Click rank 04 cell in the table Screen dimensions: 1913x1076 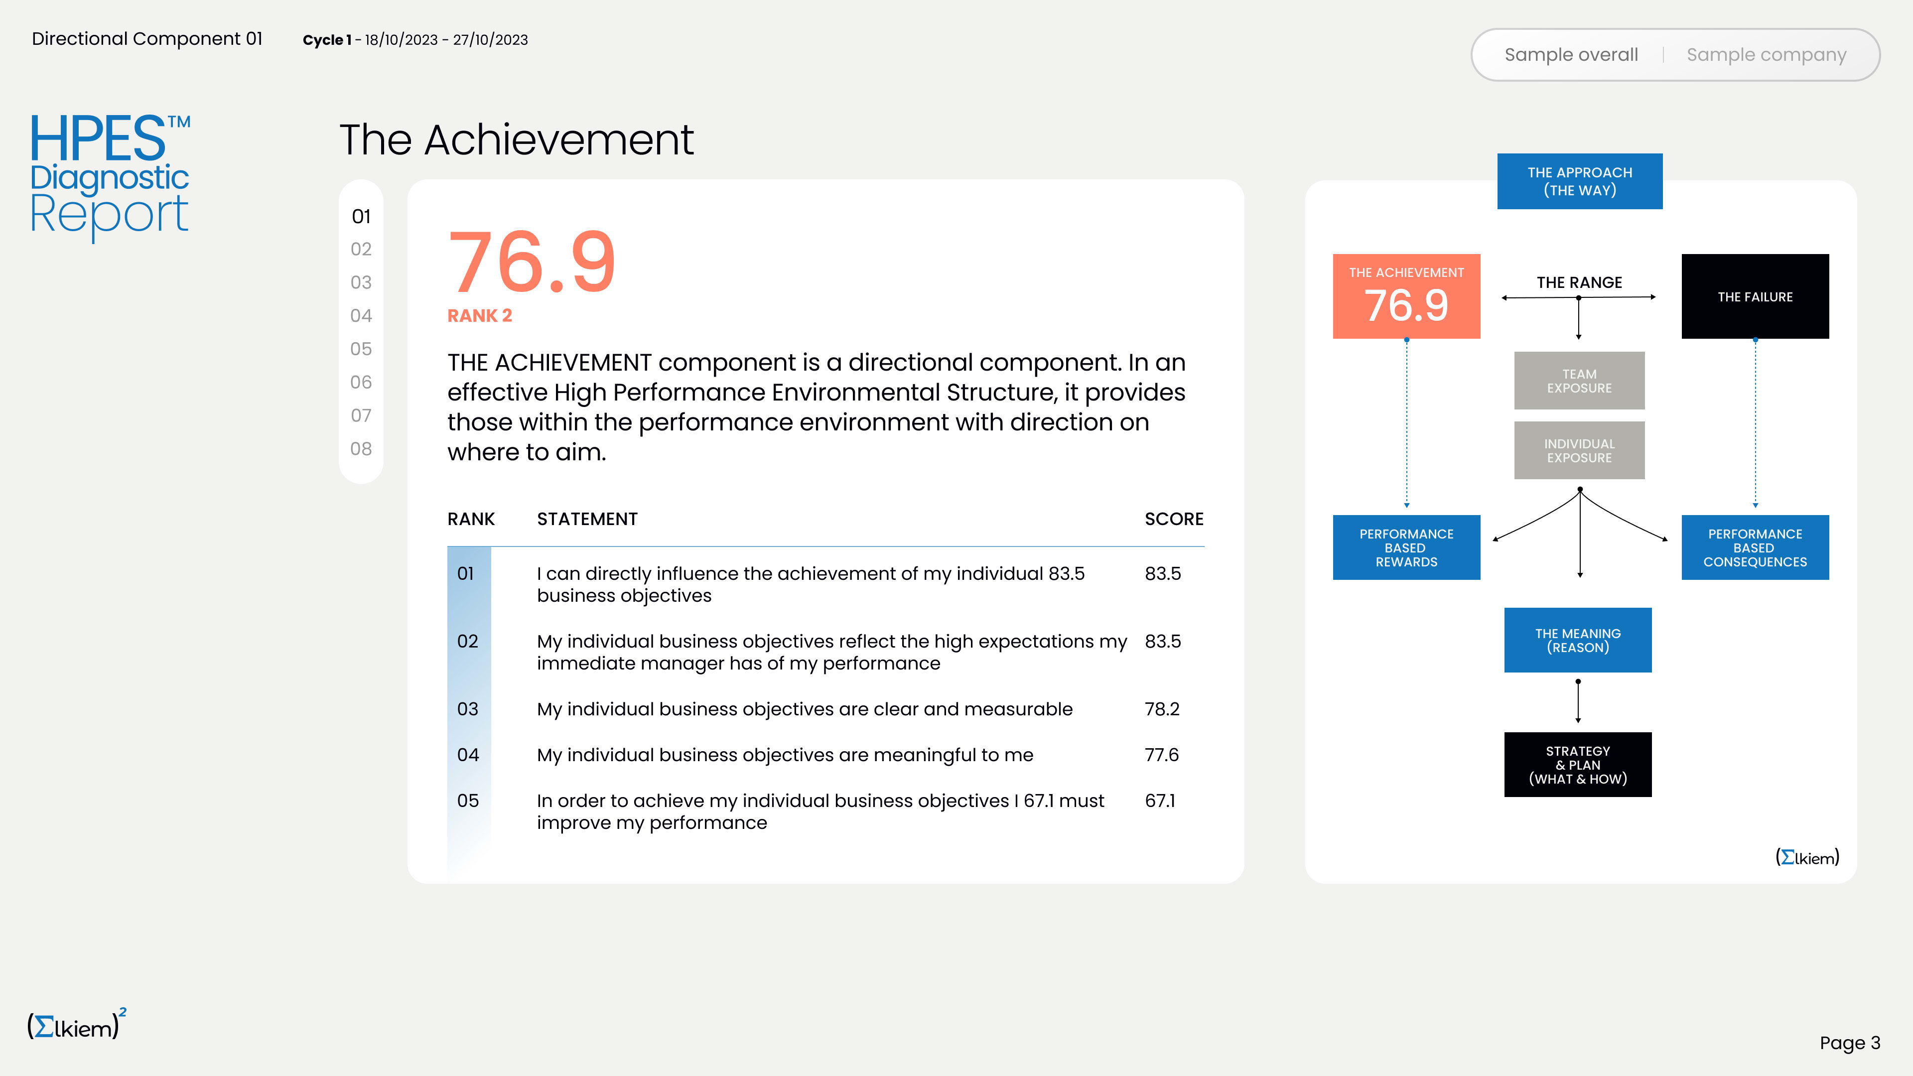[x=467, y=755]
